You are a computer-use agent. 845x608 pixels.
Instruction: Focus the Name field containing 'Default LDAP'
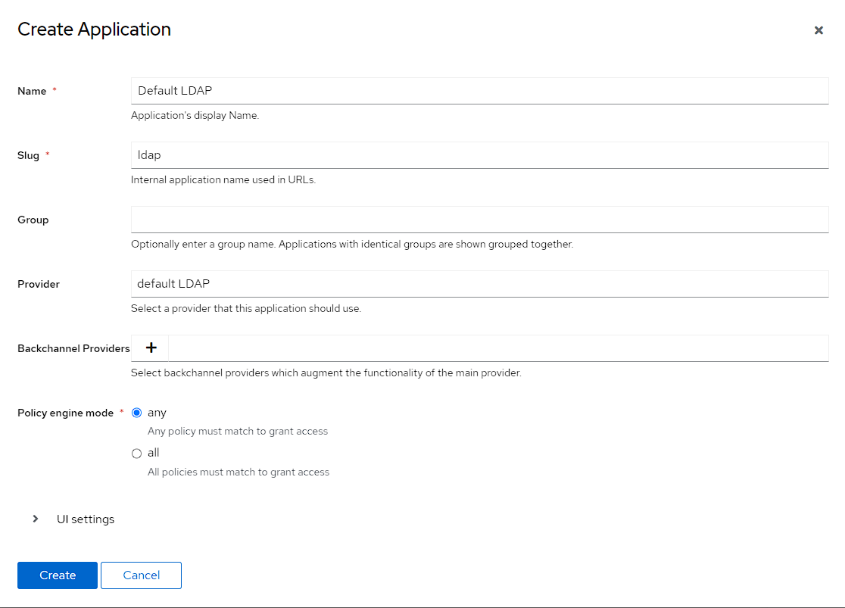pyautogui.click(x=479, y=90)
